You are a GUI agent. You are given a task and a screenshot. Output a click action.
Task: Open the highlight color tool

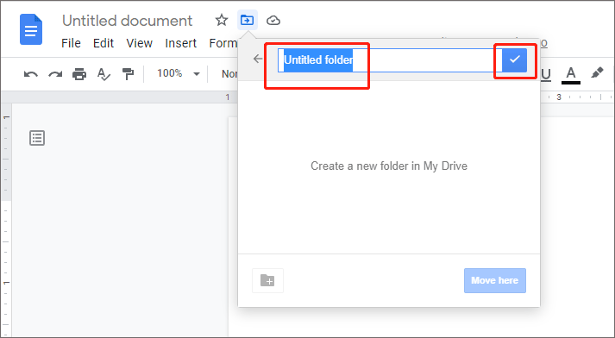[597, 73]
